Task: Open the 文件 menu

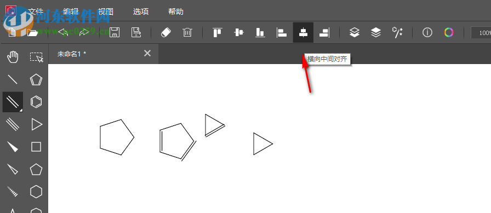Action: click(x=36, y=11)
